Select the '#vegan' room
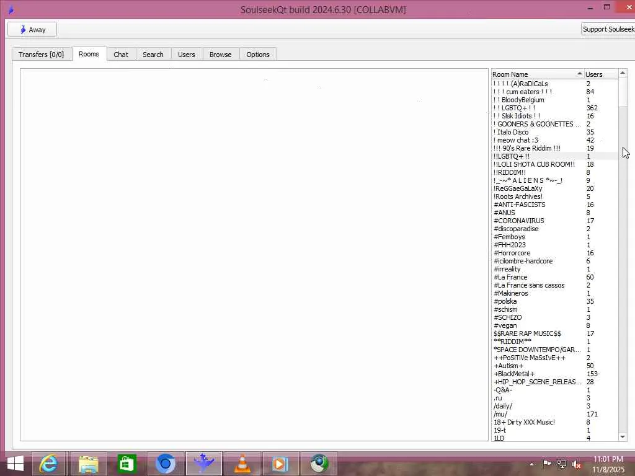 (x=554, y=325)
